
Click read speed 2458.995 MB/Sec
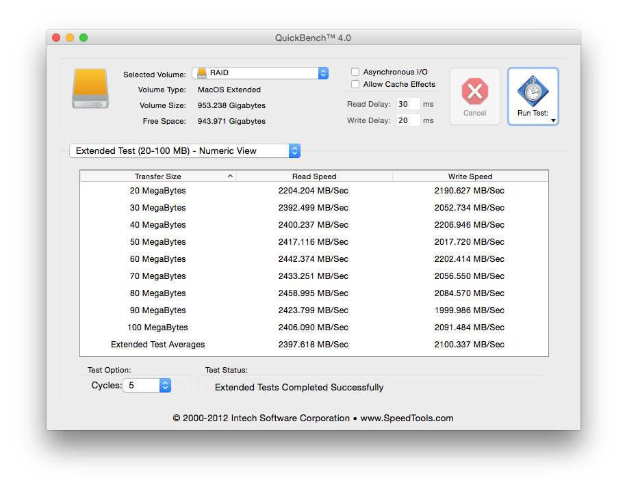pyautogui.click(x=313, y=293)
